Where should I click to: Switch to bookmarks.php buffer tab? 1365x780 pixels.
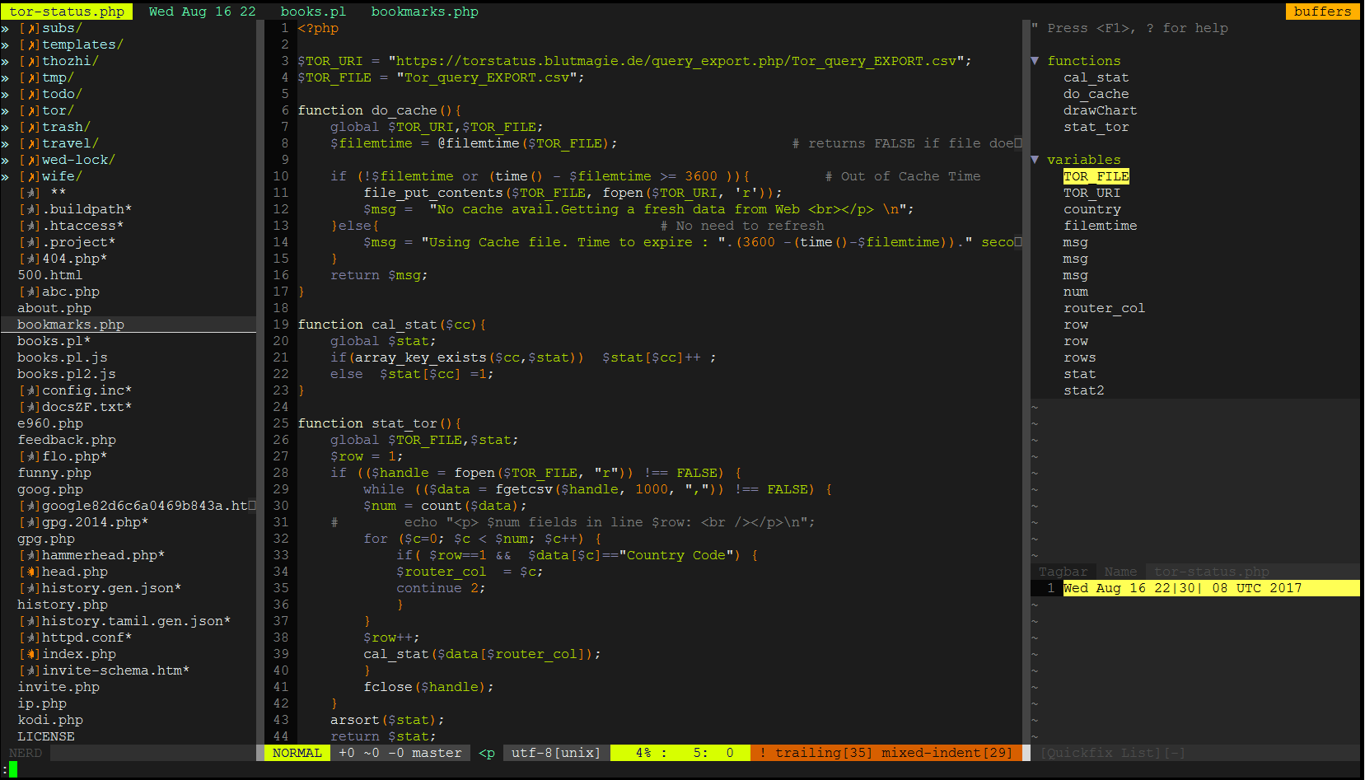[x=424, y=12]
